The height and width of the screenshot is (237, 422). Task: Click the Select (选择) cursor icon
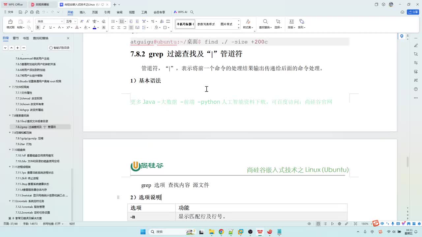(x=278, y=21)
